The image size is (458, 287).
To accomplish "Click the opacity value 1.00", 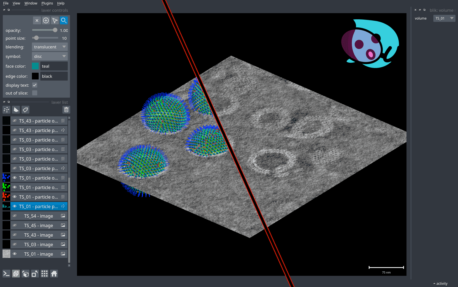I will coord(64,30).
